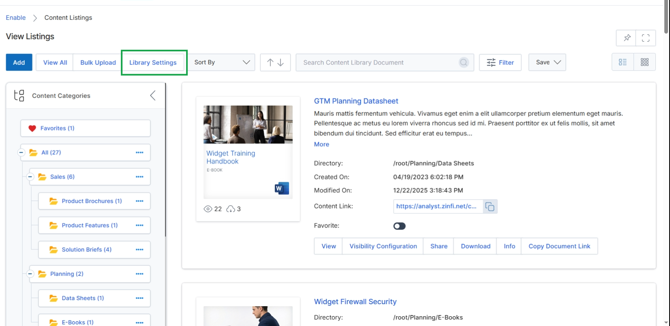670x326 pixels.
Task: Click the analyst.zinfi.net content link
Action: 436,206
